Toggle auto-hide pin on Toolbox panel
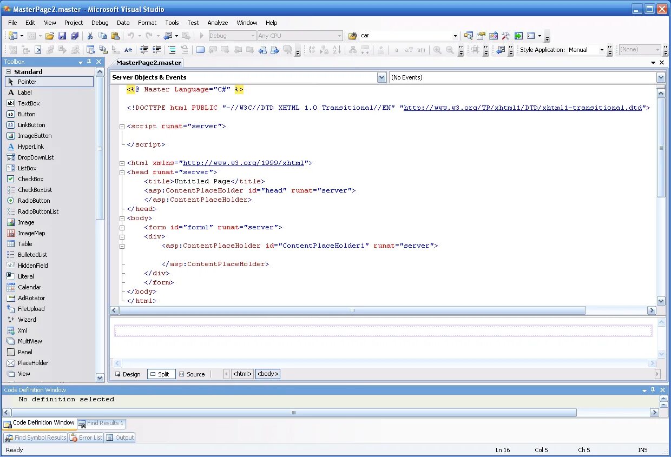Viewport: 671px width, 457px height. pos(89,62)
